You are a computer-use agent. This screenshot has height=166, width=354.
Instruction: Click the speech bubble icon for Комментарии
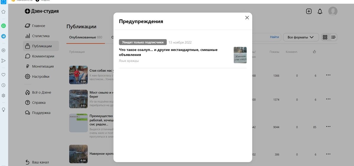27,56
